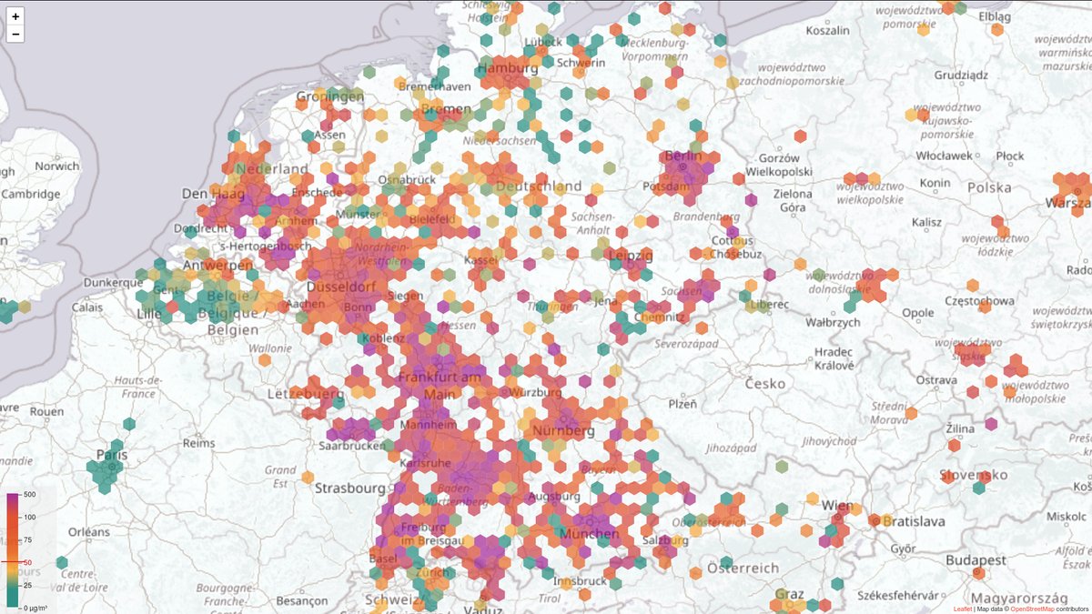Screen dimensions: 1092x614
Task: Click the Kassel city label
Action: click(482, 259)
